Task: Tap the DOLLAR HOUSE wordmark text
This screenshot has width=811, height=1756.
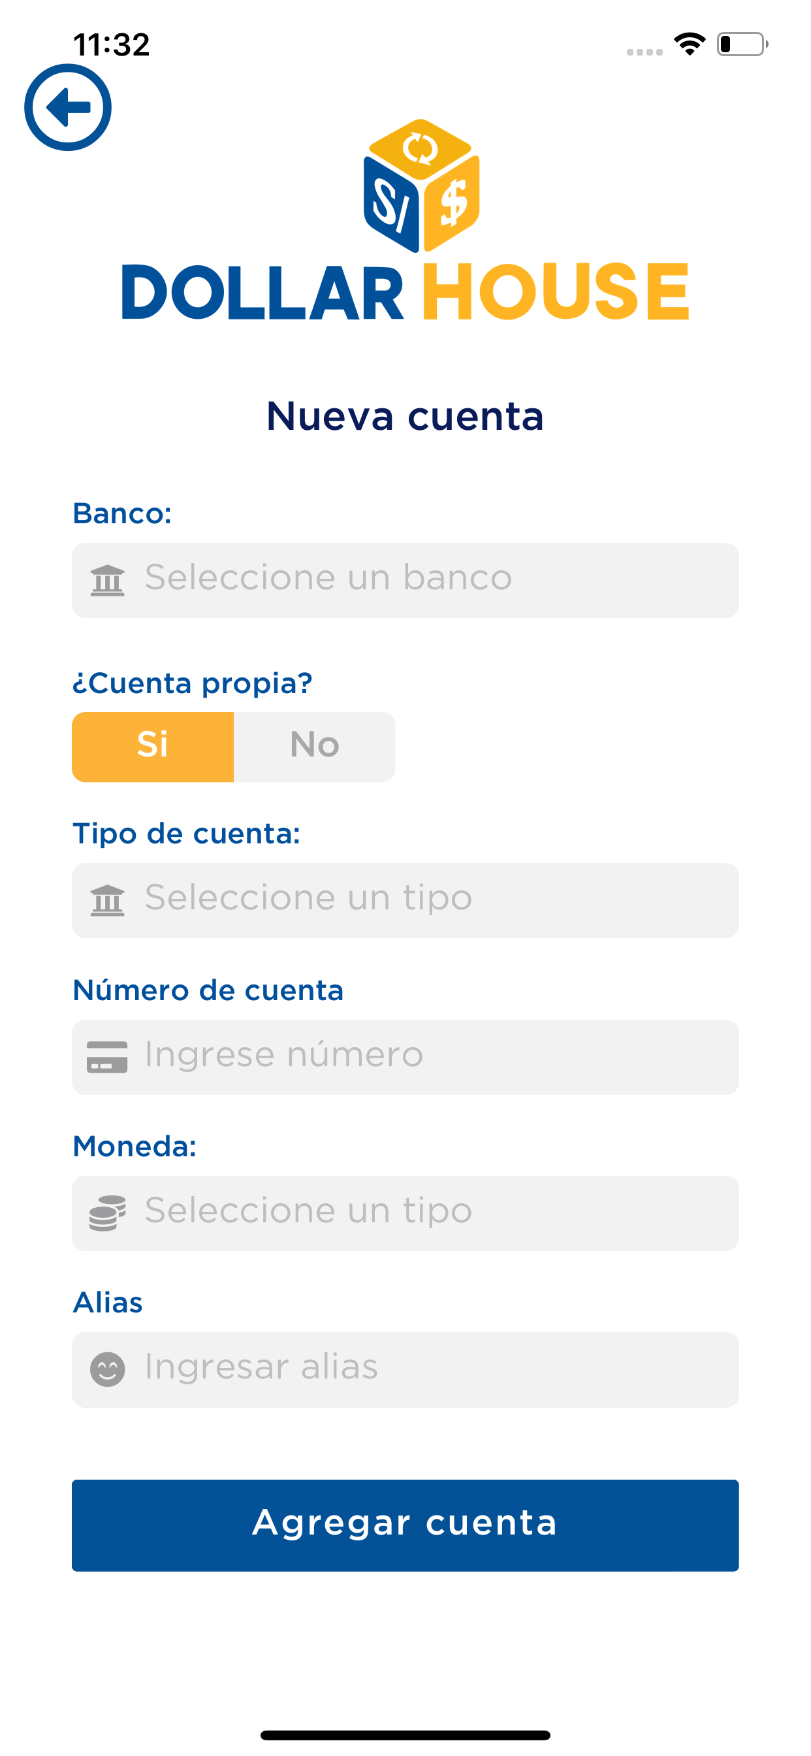Action: click(x=405, y=292)
